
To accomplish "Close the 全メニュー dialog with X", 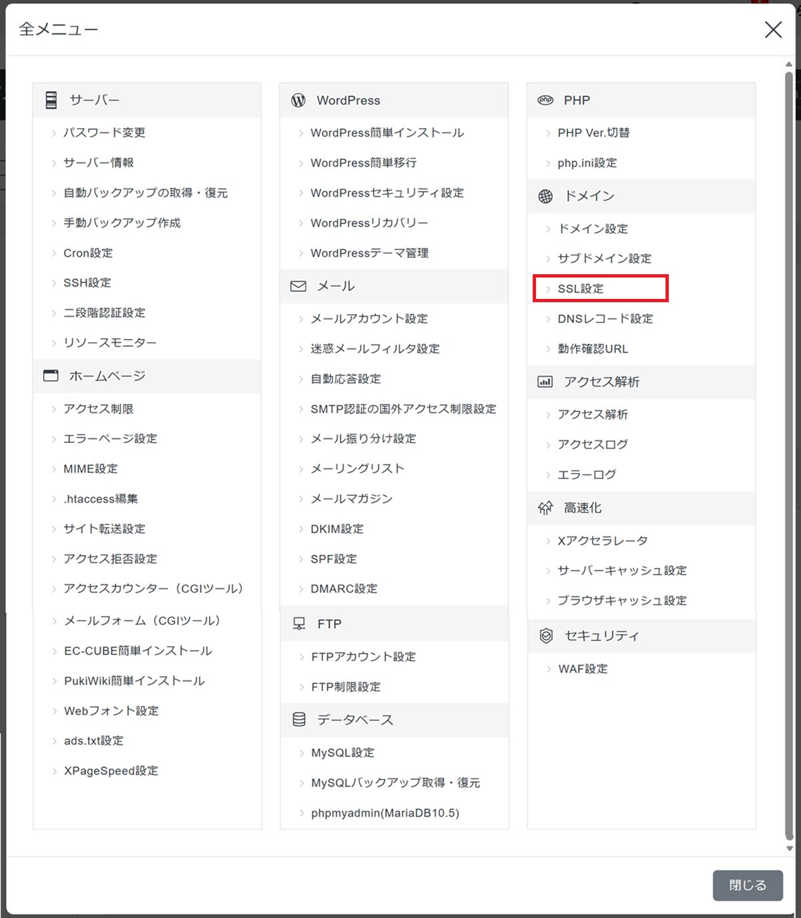I will point(773,29).
